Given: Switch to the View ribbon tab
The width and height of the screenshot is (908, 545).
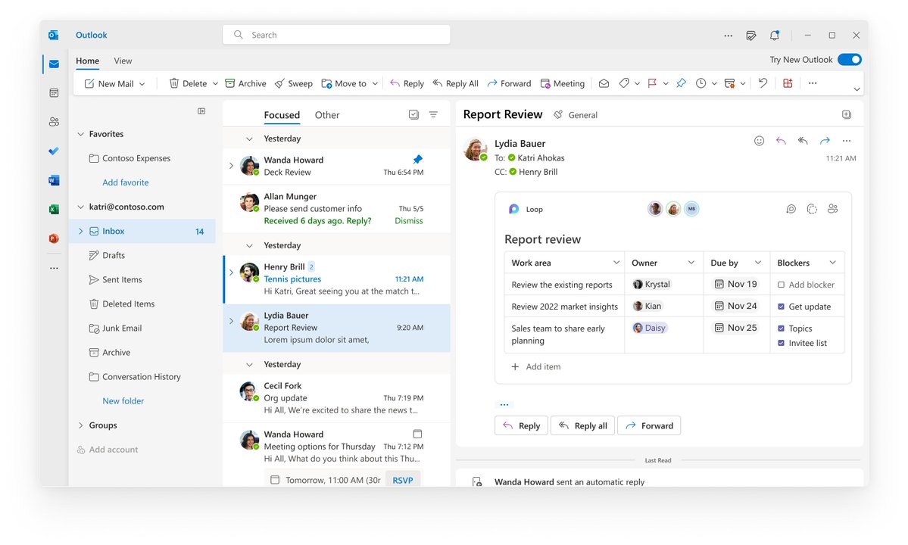Looking at the screenshot, I should 123,61.
